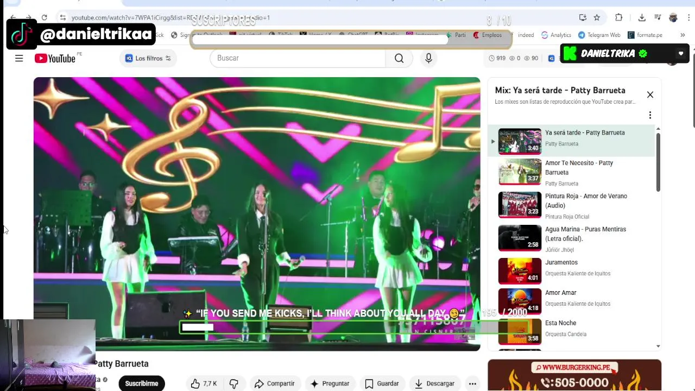Open Chrome profile avatar
695x391 pixels.
coord(673,17)
